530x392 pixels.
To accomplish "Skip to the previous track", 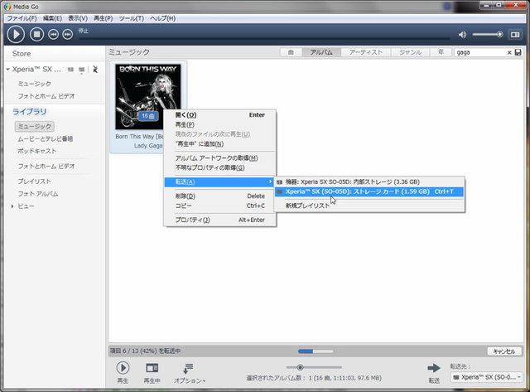I will tap(53, 34).
